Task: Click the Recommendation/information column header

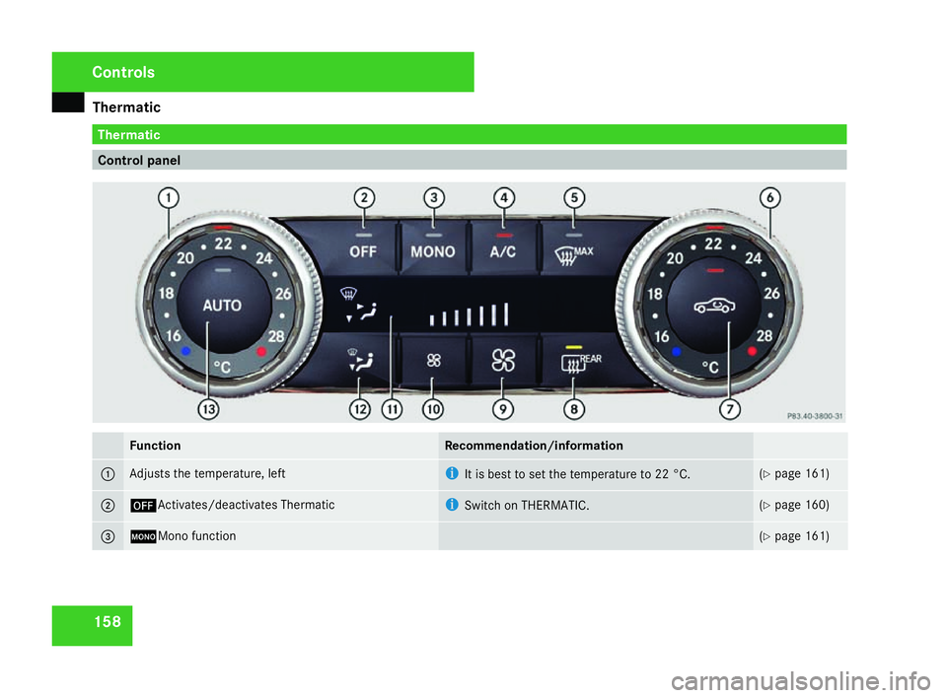Action: (534, 446)
